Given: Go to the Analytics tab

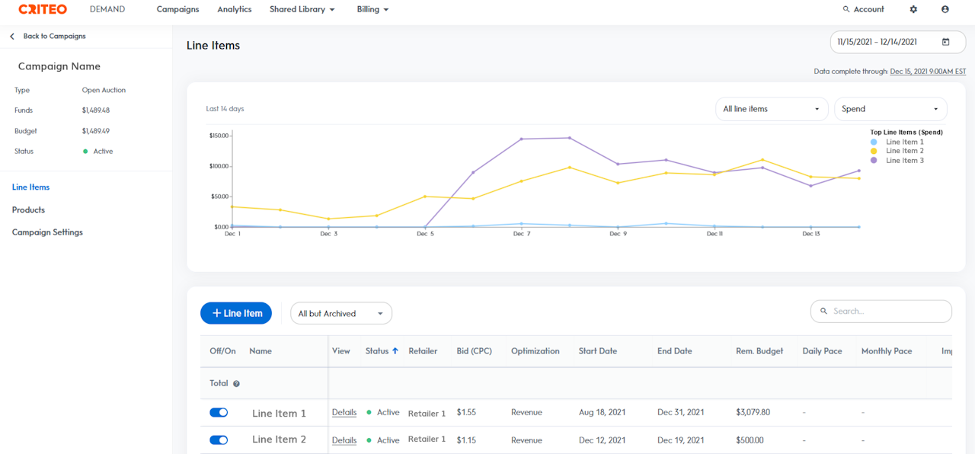Looking at the screenshot, I should [234, 9].
